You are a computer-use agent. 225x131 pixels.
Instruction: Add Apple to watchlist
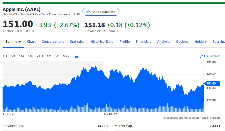click(101, 12)
